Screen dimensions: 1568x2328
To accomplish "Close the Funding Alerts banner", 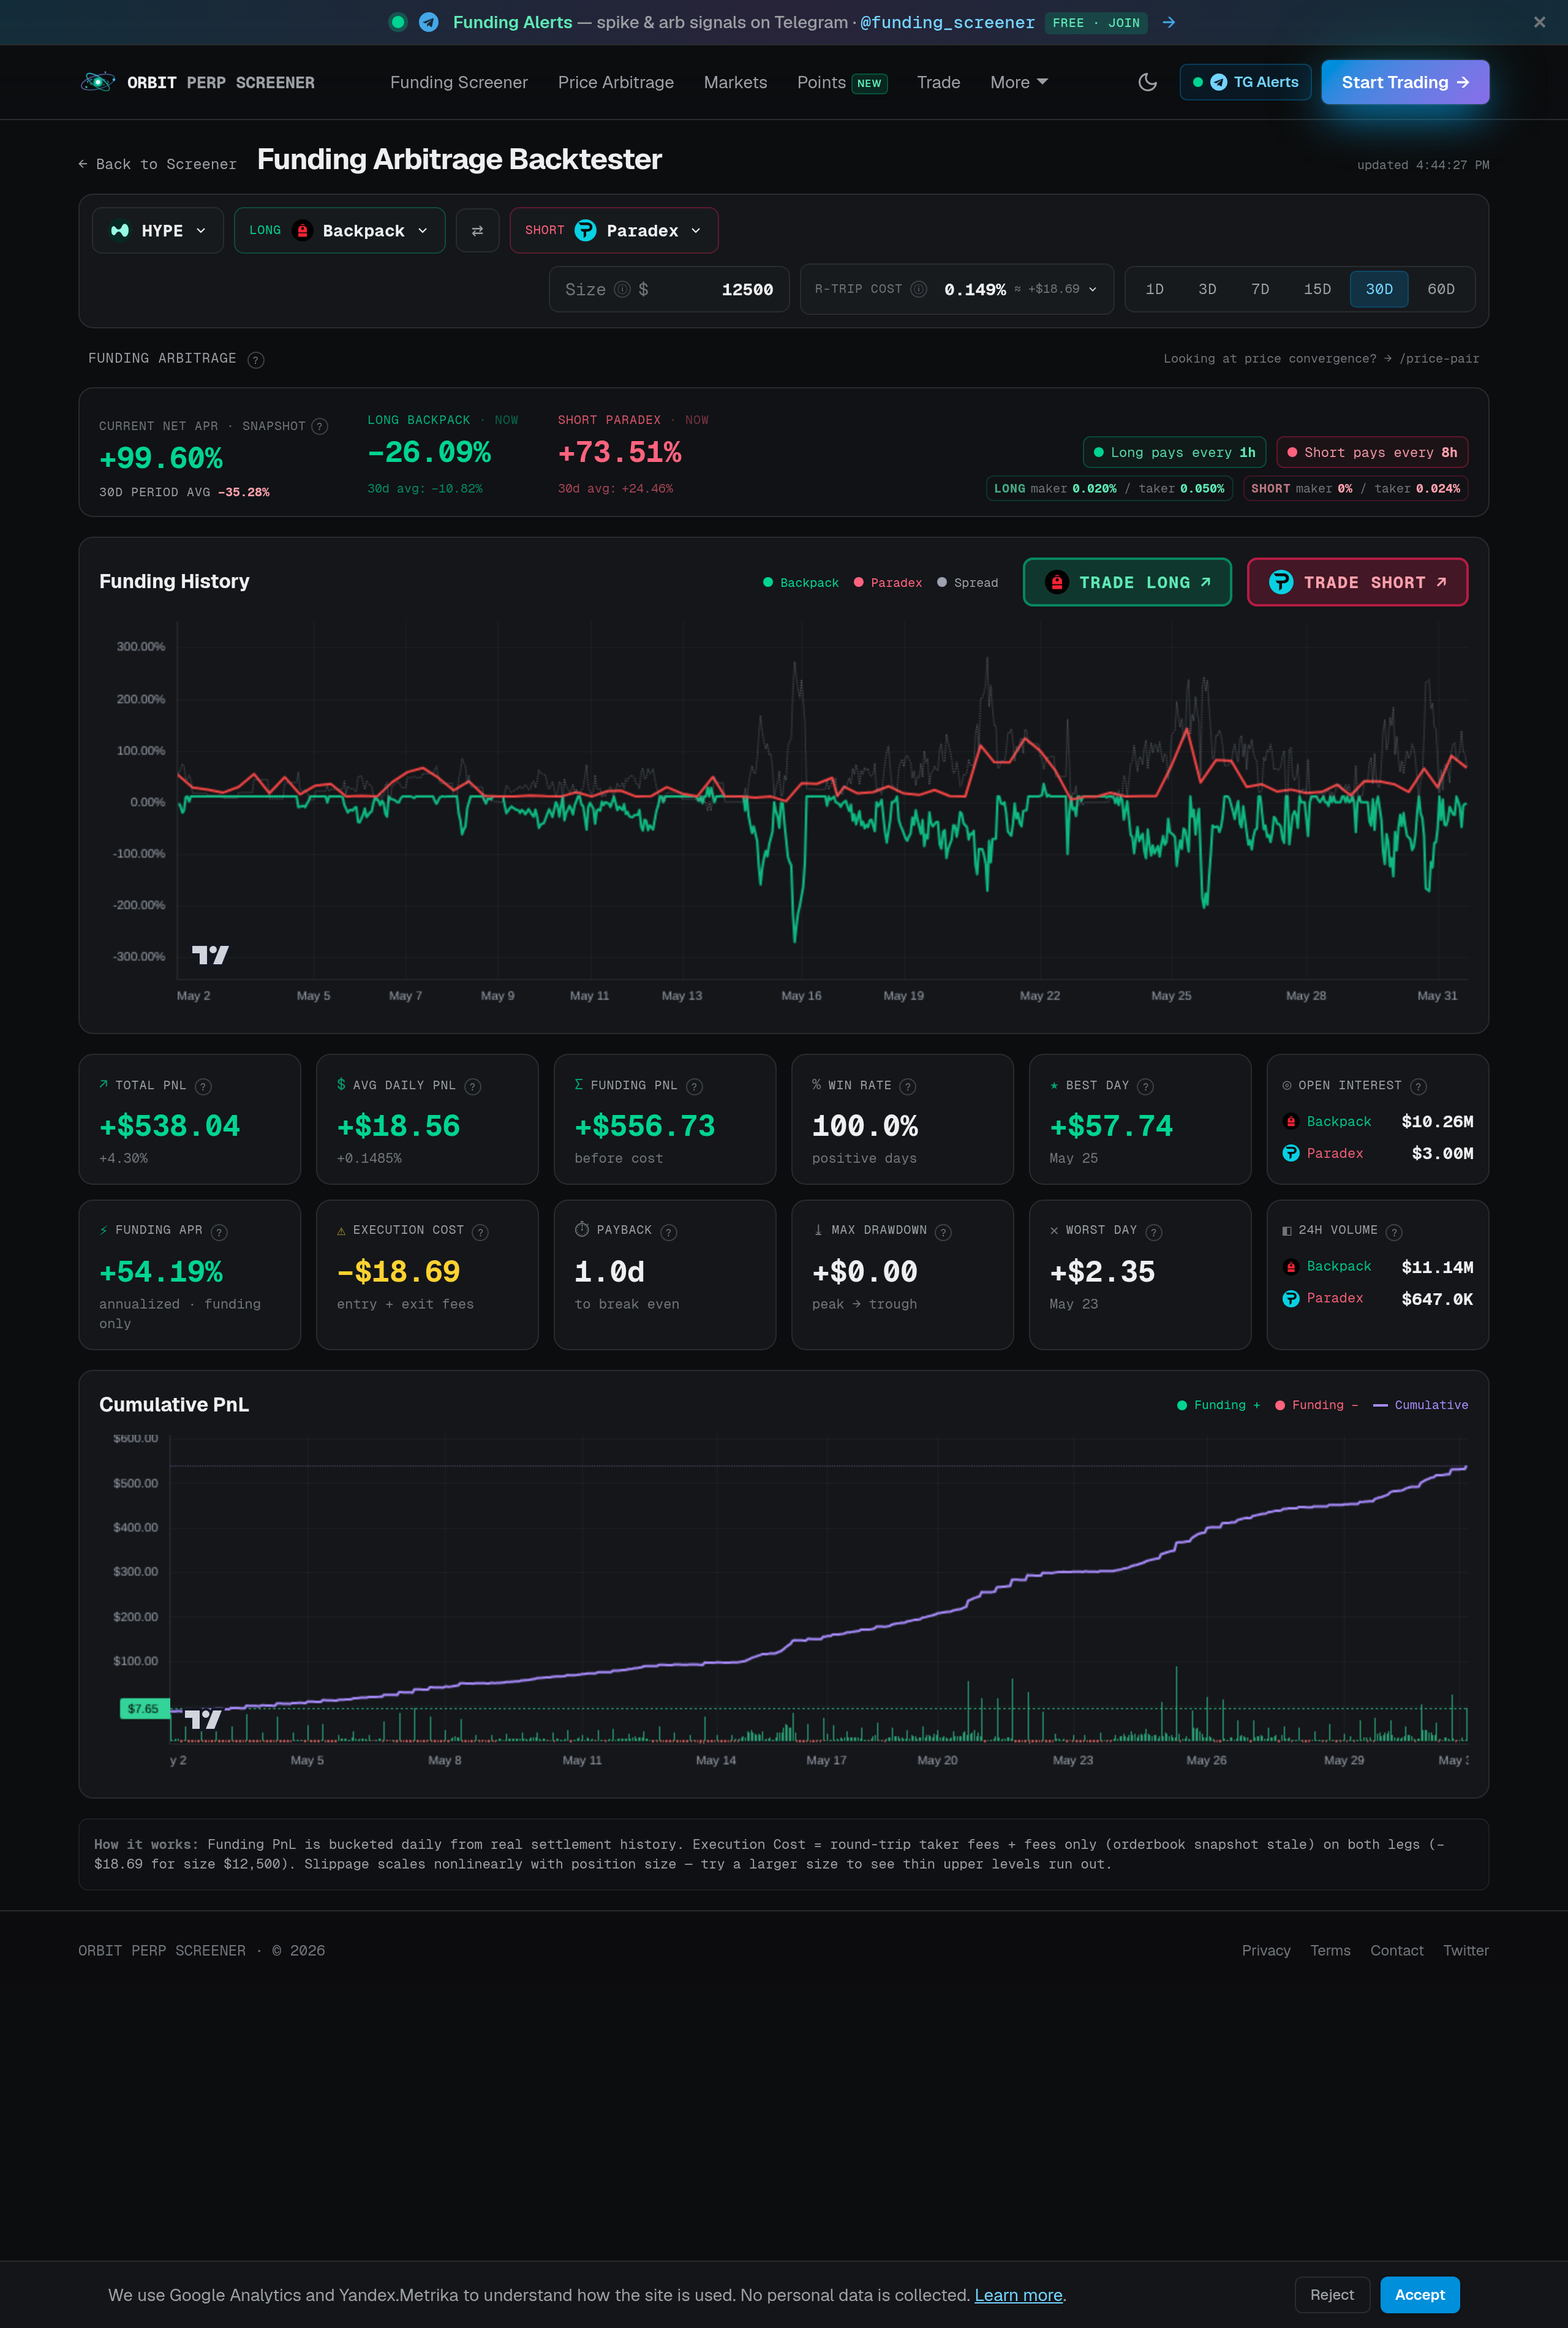I will pos(1539,22).
